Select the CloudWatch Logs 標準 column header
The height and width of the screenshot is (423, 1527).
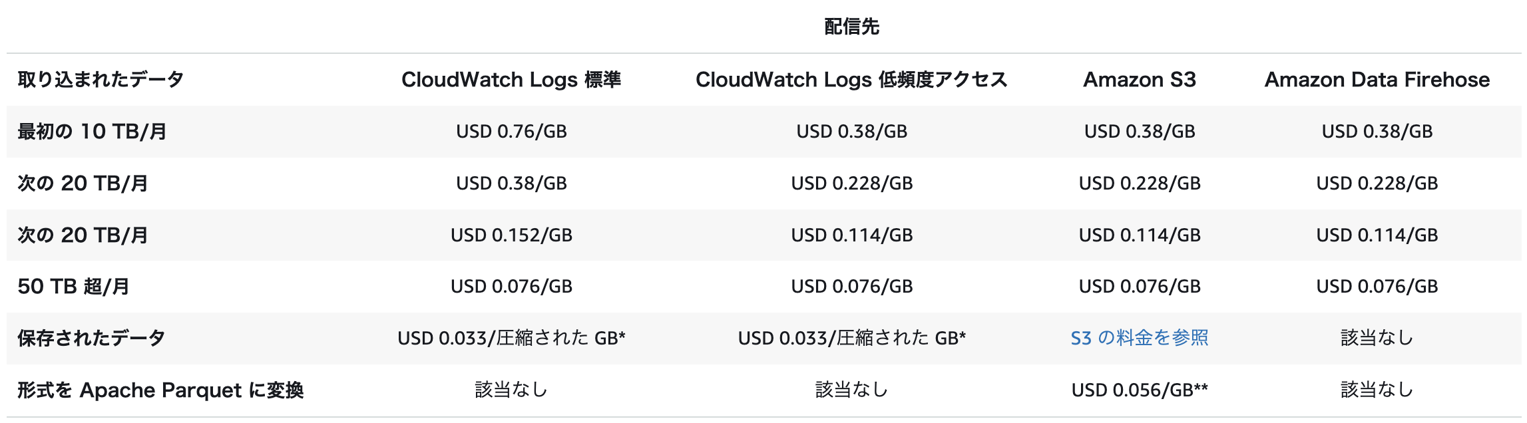coord(511,80)
